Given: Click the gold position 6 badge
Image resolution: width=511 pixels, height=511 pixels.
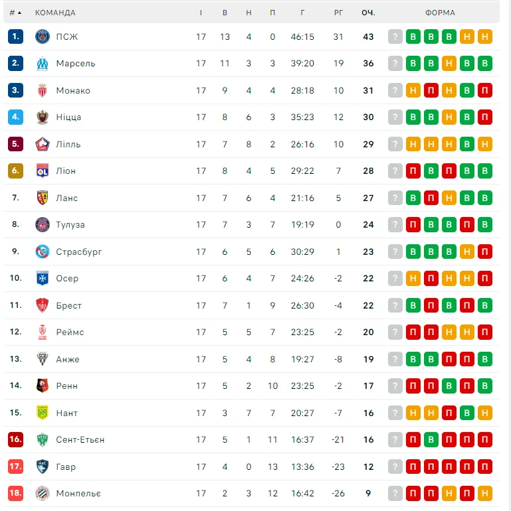Looking at the screenshot, I should tap(16, 171).
